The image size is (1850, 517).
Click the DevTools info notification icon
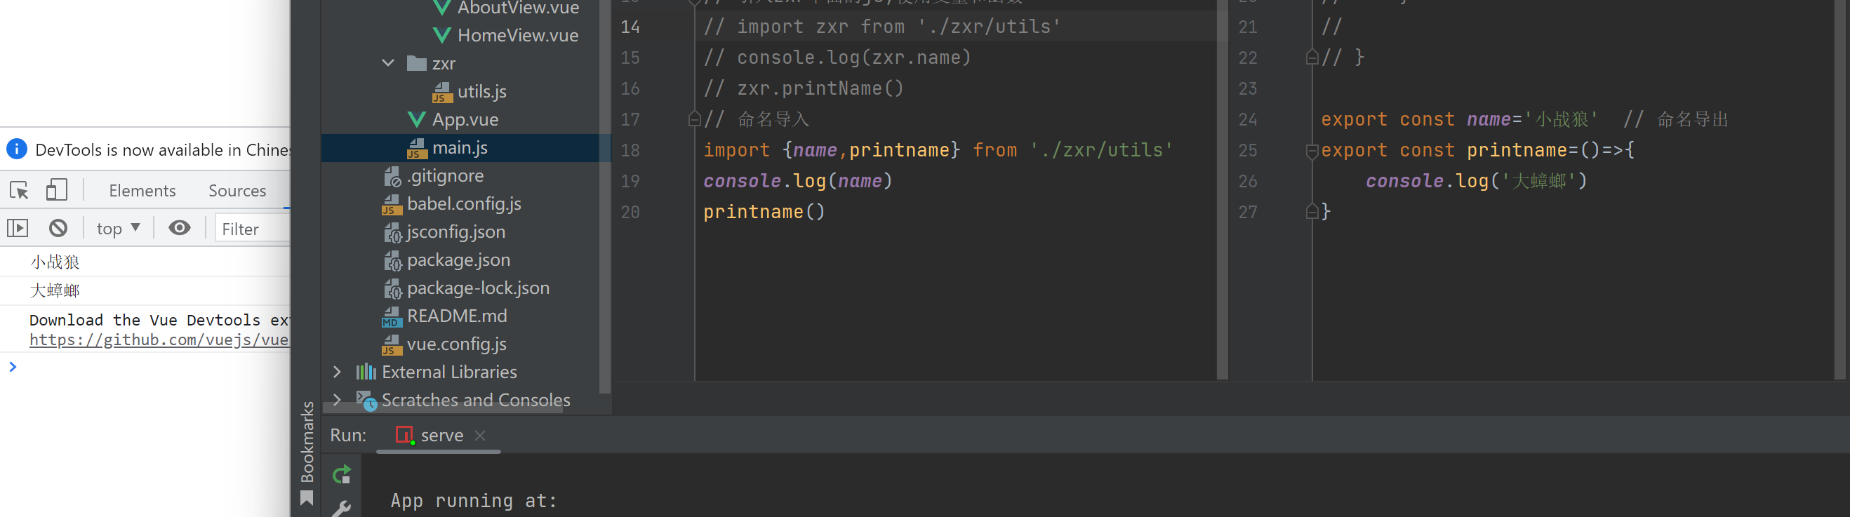click(x=17, y=149)
